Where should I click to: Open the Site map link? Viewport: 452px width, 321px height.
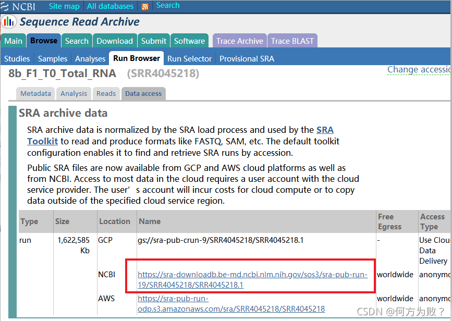click(x=64, y=6)
